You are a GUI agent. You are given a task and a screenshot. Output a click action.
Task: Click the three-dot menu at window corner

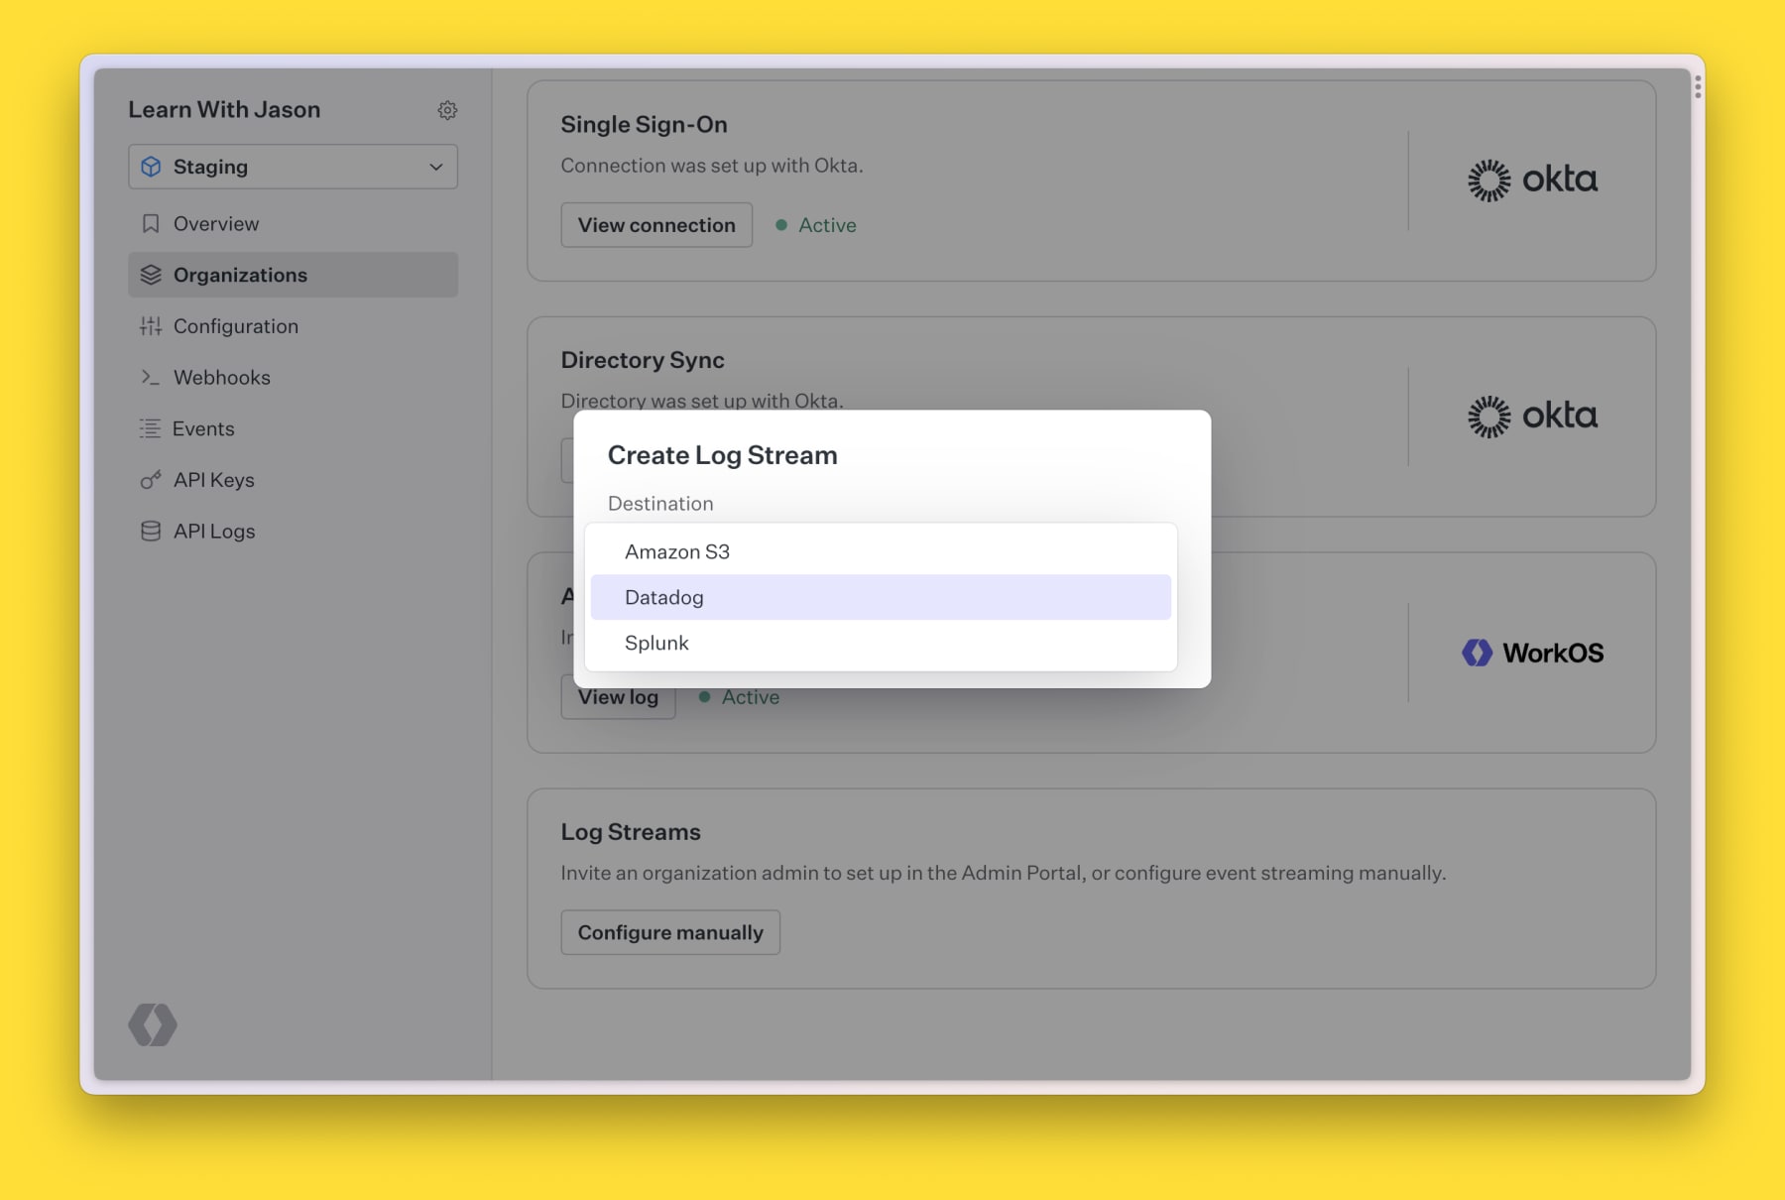[1698, 87]
